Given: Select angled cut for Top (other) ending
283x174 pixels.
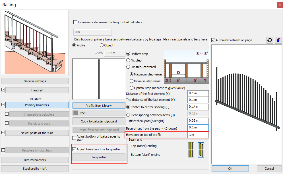Looking at the screenshot, I should (x=201, y=146).
